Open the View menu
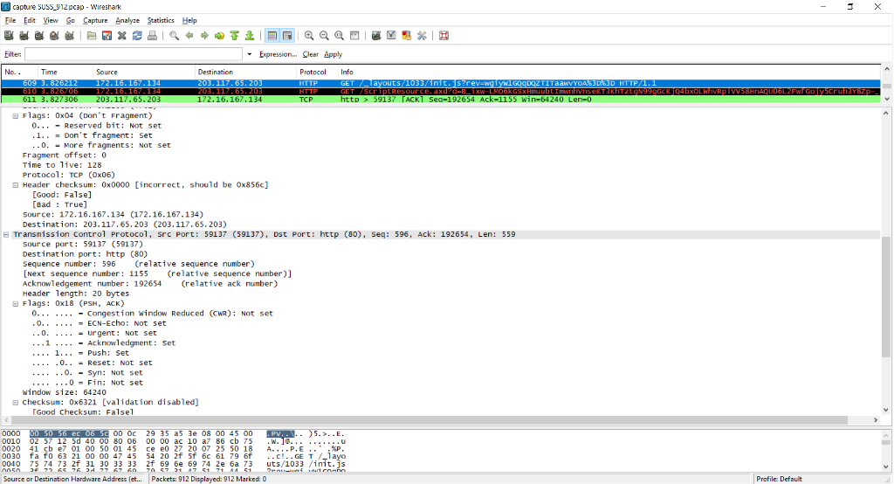The width and height of the screenshot is (894, 484). click(51, 20)
